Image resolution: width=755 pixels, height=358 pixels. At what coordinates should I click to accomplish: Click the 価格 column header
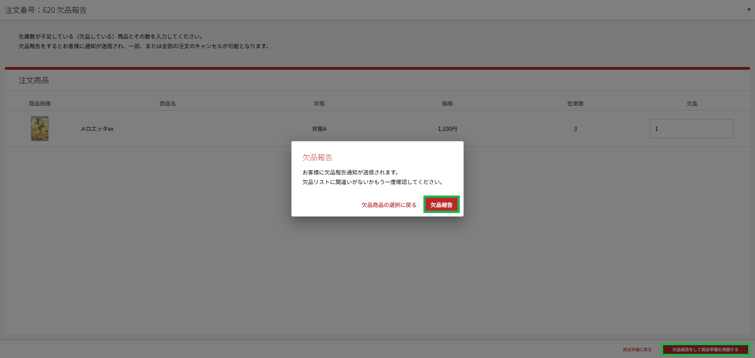click(447, 104)
